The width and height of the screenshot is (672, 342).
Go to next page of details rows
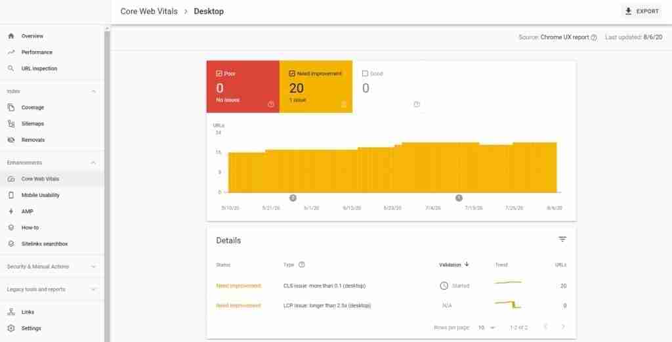562,327
